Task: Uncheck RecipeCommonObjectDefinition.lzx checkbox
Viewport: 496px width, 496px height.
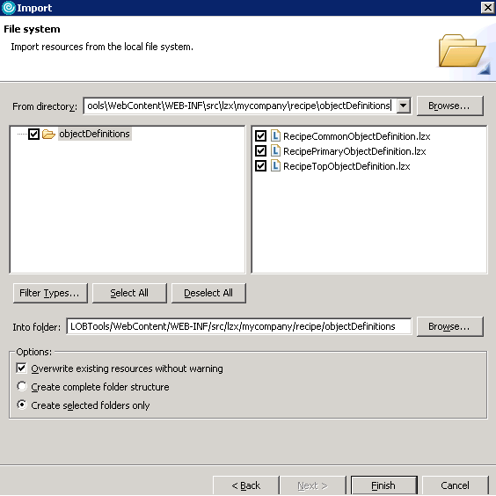Action: (x=260, y=136)
